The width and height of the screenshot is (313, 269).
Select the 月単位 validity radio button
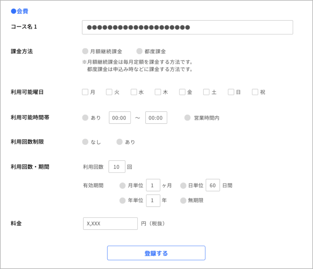(122, 186)
